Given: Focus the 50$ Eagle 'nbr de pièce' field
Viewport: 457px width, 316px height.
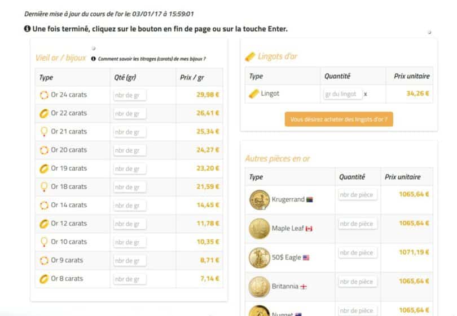Looking at the screenshot, I should click(x=358, y=252).
